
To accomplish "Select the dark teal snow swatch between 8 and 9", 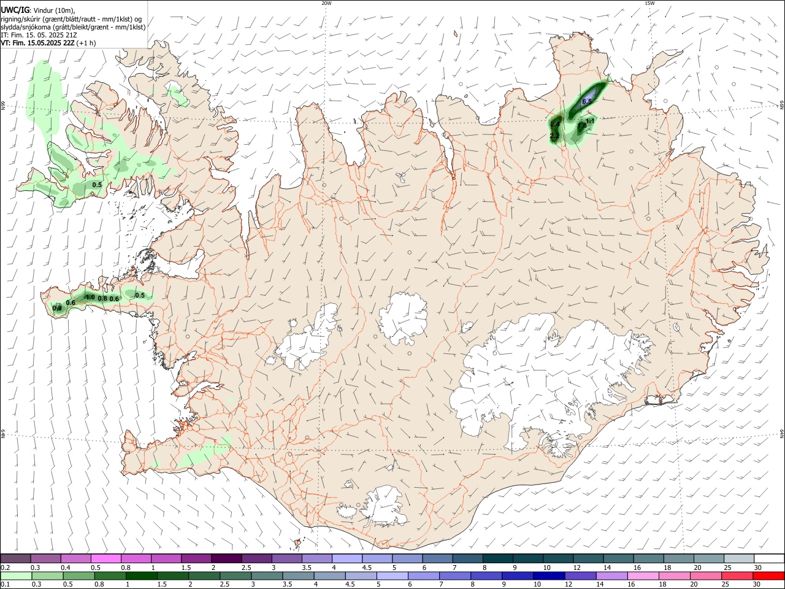I will point(497,558).
